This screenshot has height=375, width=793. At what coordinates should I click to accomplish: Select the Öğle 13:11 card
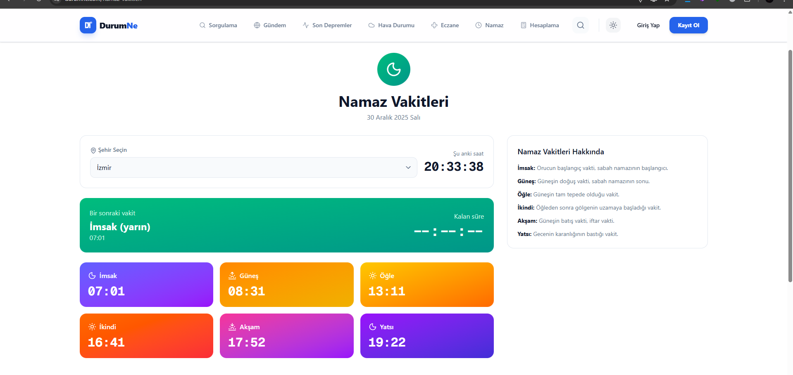pos(427,285)
